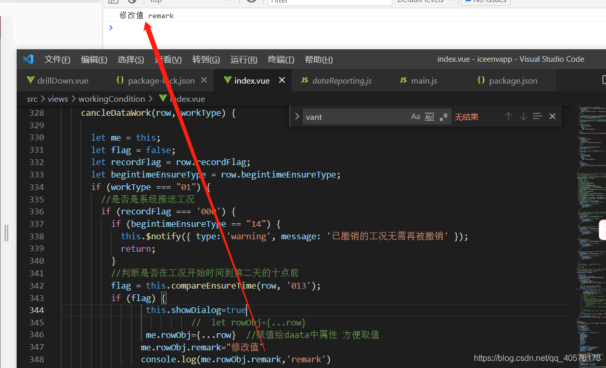Close the find widget
The width and height of the screenshot is (606, 368).
coord(552,116)
